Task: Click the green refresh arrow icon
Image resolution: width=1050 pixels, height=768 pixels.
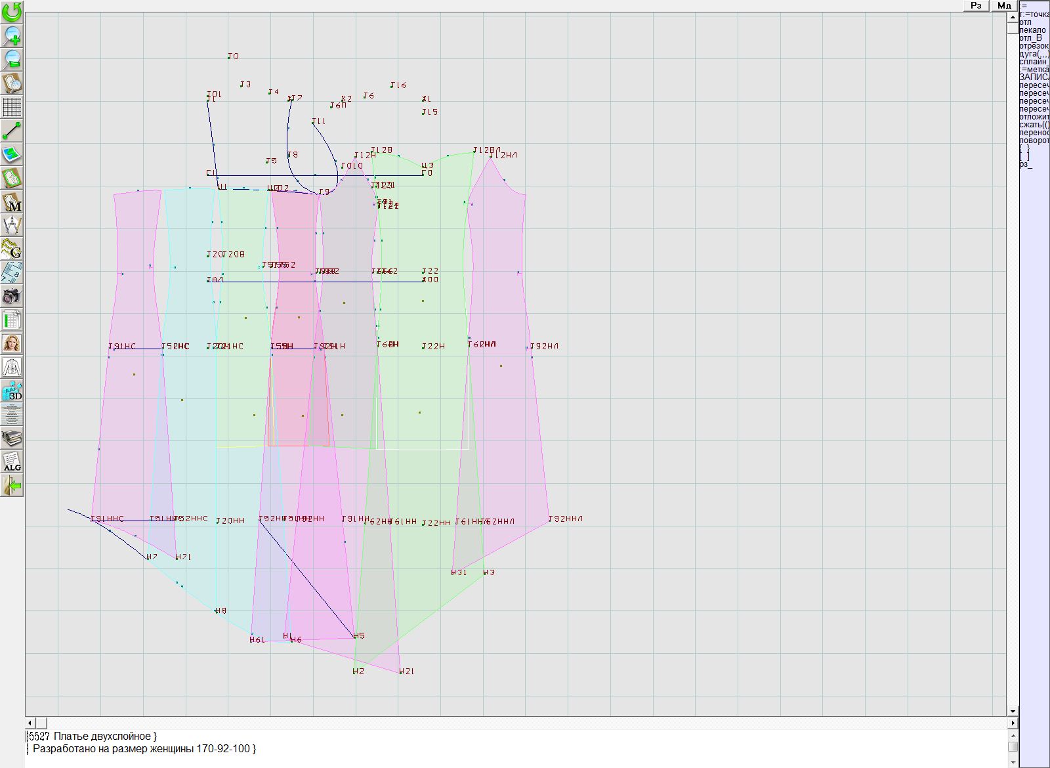Action: point(12,11)
